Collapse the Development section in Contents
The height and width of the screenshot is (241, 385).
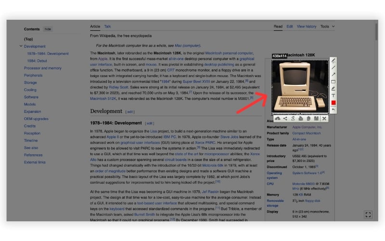pos(21,46)
